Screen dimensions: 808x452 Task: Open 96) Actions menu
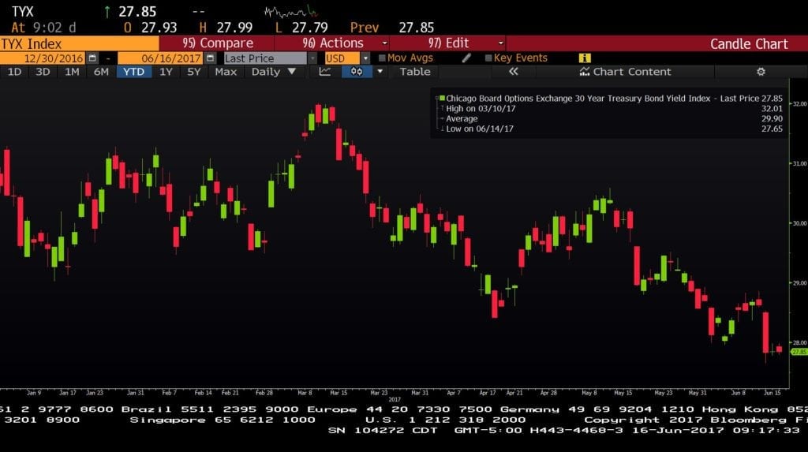333,43
